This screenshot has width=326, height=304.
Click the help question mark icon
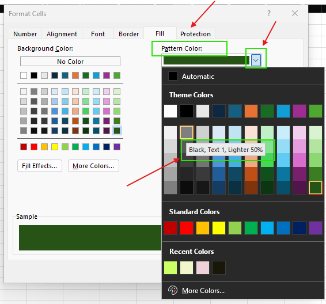[269, 13]
